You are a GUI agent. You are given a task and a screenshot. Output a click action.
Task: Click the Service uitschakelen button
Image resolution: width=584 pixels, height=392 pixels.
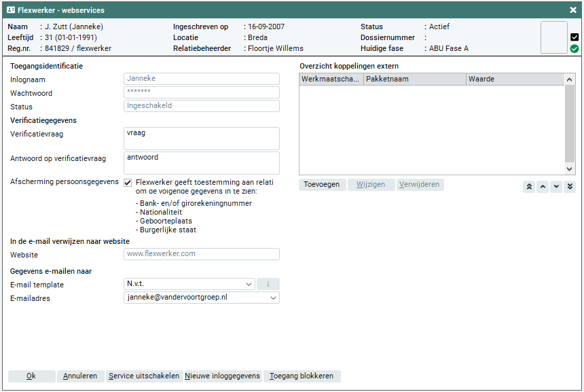tap(144, 376)
